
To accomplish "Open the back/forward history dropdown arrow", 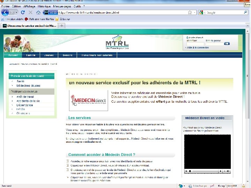I will click(x=16, y=12).
